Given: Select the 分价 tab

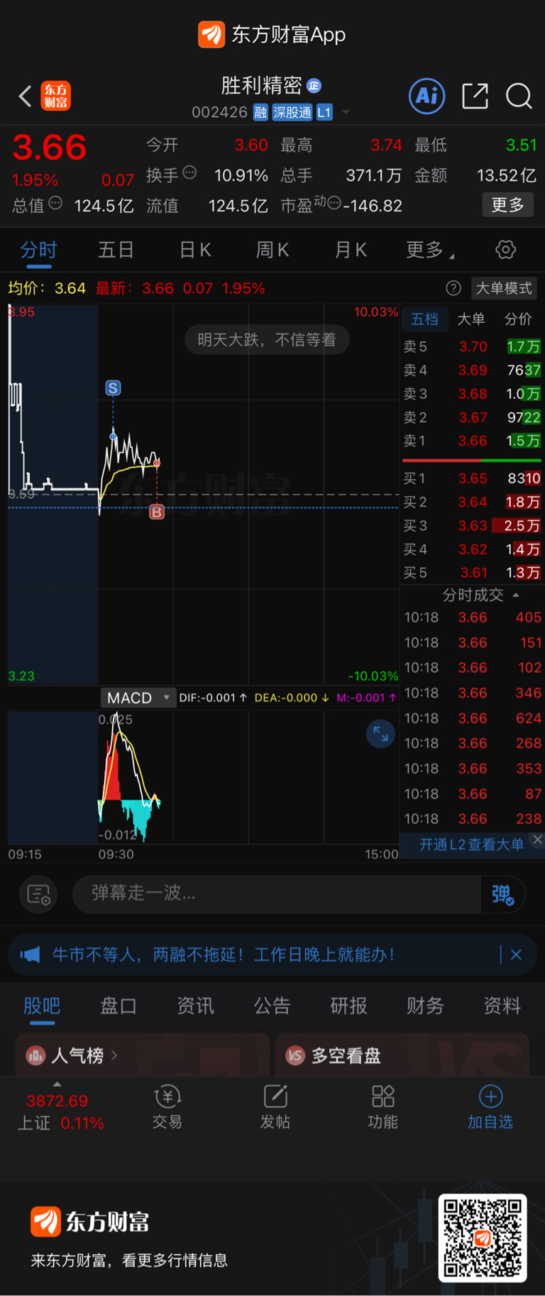Looking at the screenshot, I should click(x=518, y=319).
